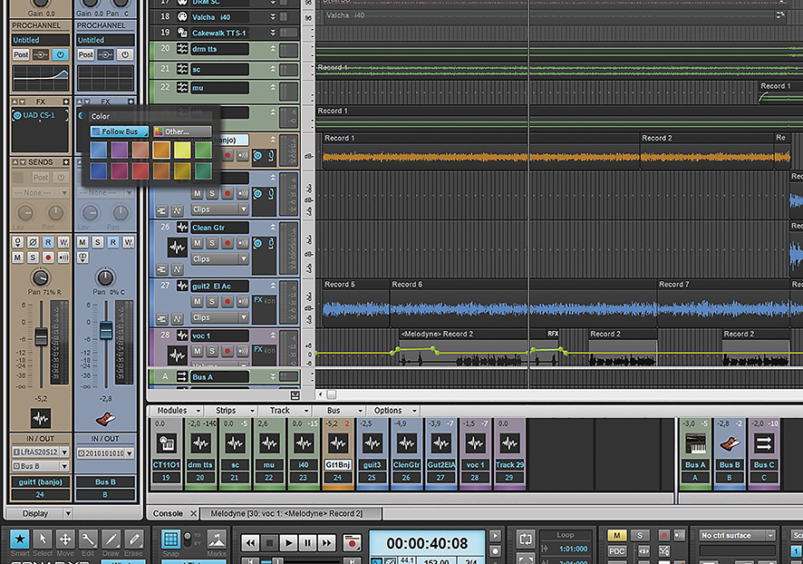Activate the Move tool
The width and height of the screenshot is (803, 564).
(x=65, y=540)
